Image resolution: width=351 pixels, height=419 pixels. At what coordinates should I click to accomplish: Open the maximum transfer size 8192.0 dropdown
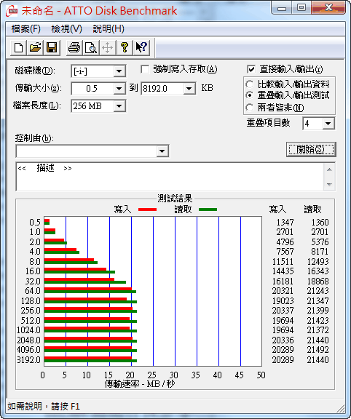189,89
